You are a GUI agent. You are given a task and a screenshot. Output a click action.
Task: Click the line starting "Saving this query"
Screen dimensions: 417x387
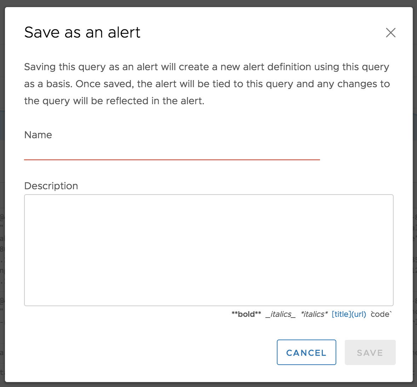point(206,67)
